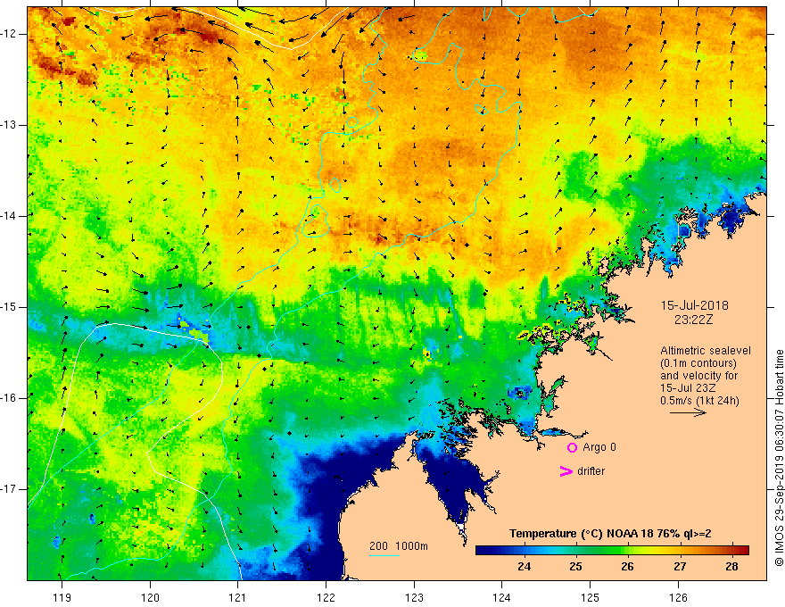Click the cyan 200m contour legend line
Image resolution: width=785 pixels, height=607 pixels.
384,555
